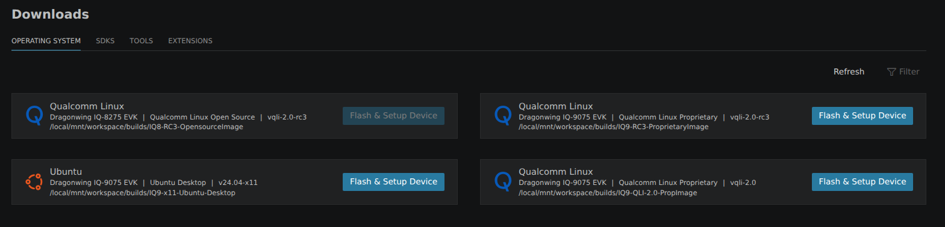Screen dimensions: 945x227
Task: Open the Extensions tab
Action: pyautogui.click(x=190, y=41)
